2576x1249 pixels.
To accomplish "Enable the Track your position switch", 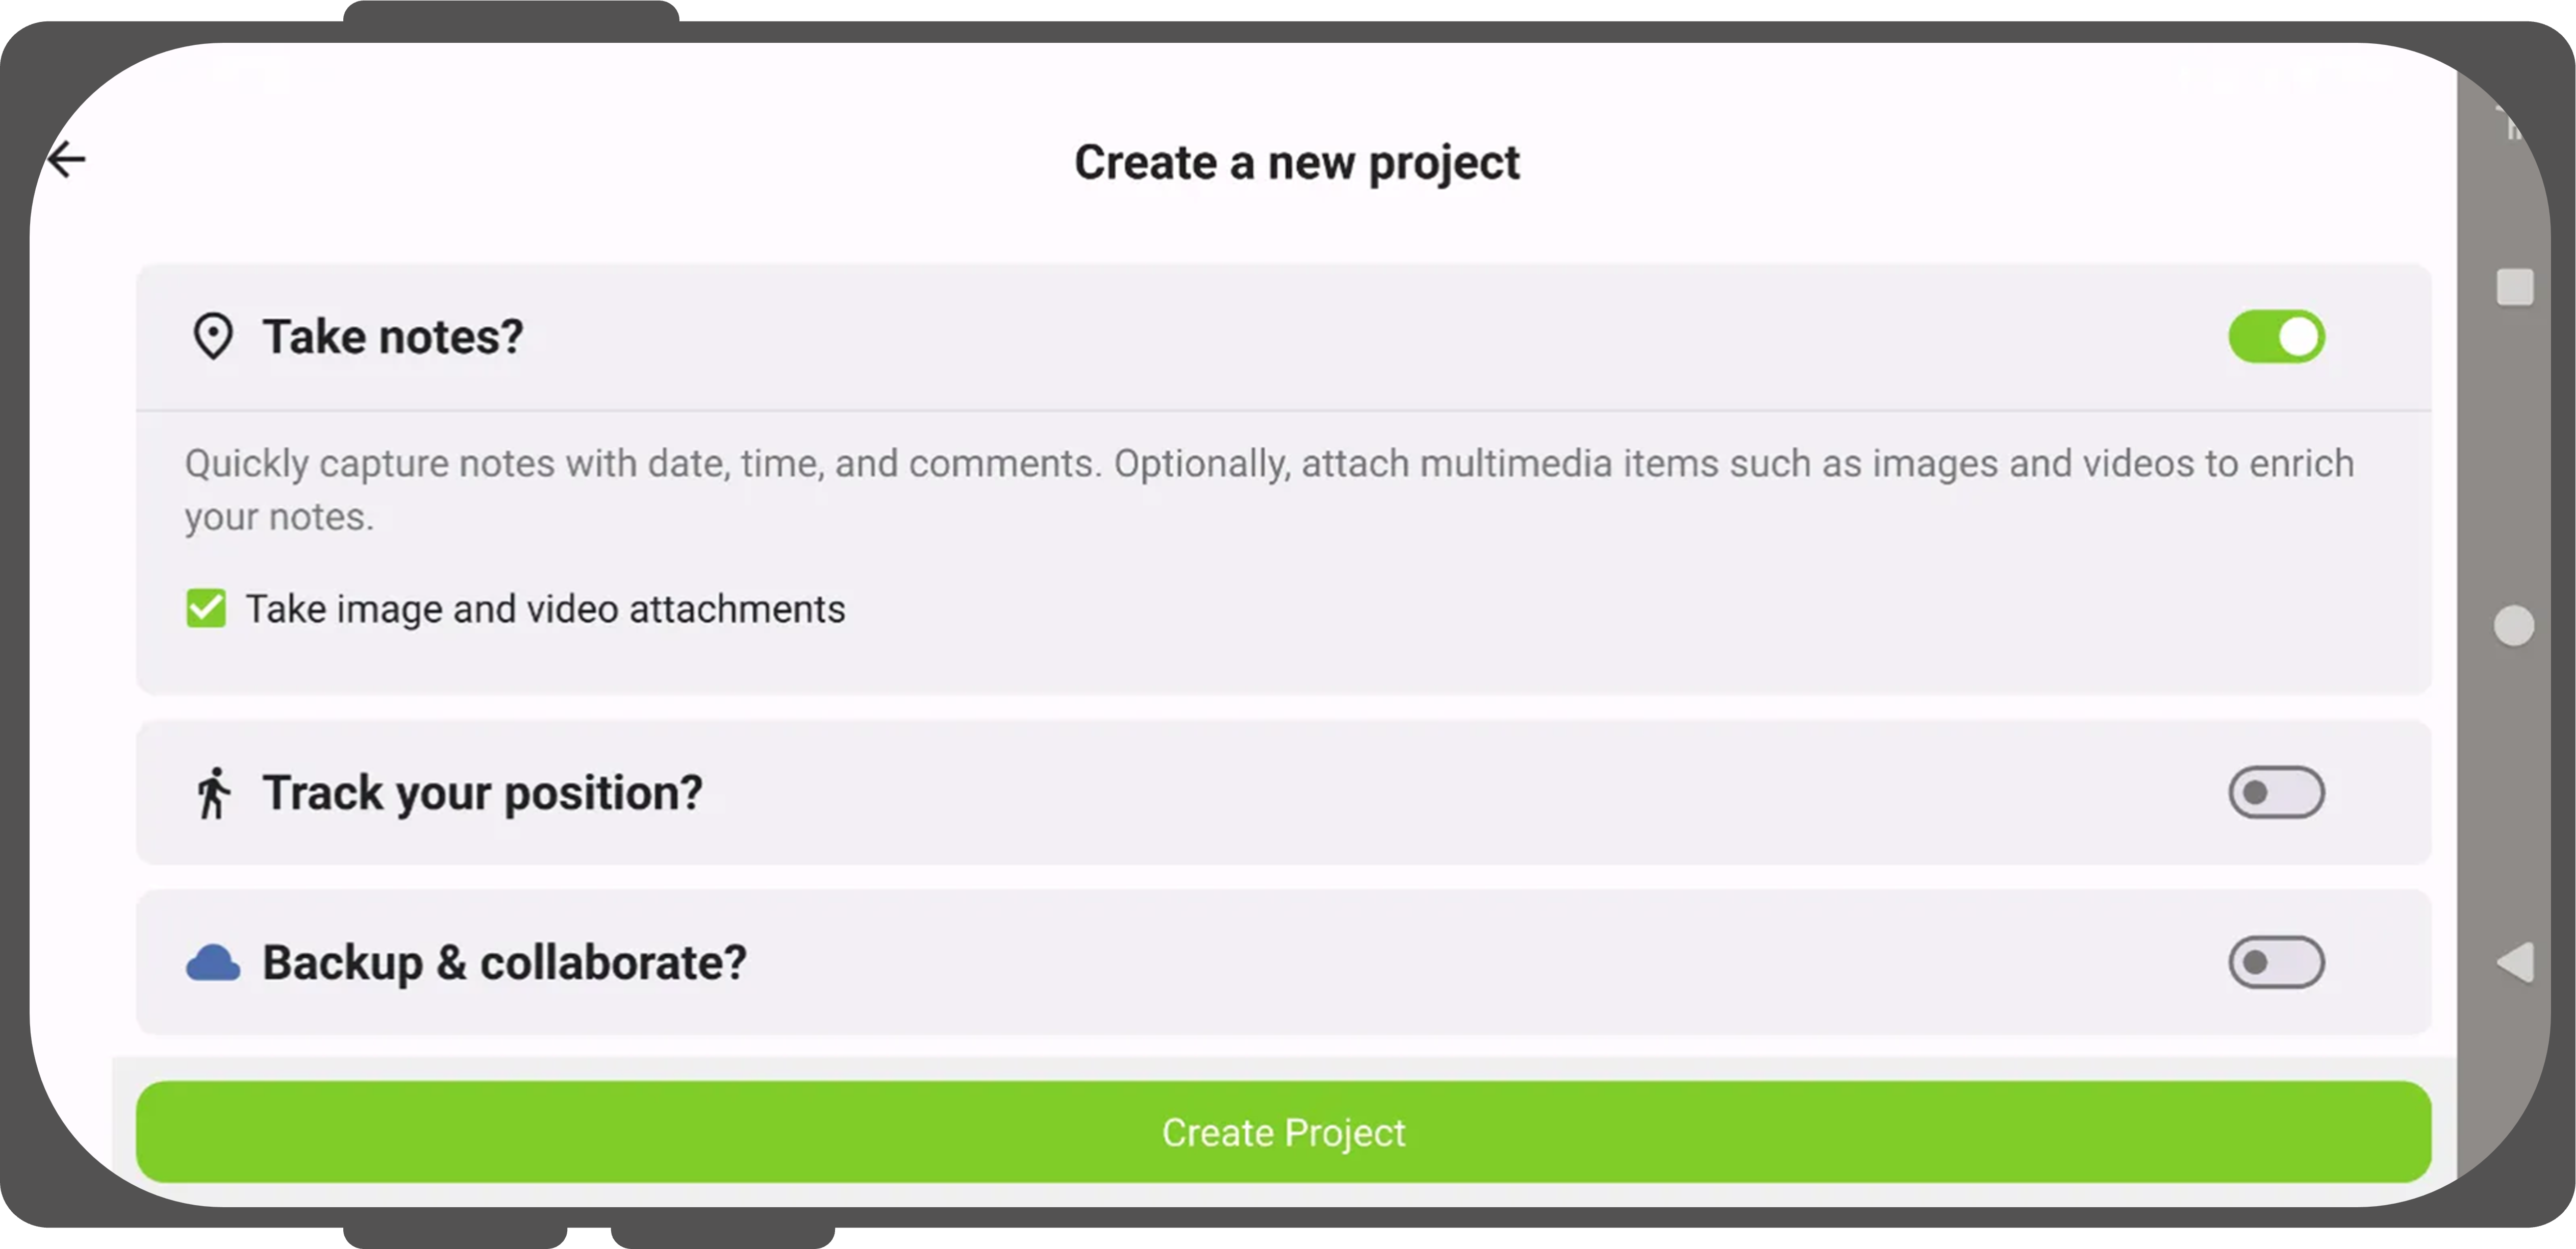I will point(2276,793).
